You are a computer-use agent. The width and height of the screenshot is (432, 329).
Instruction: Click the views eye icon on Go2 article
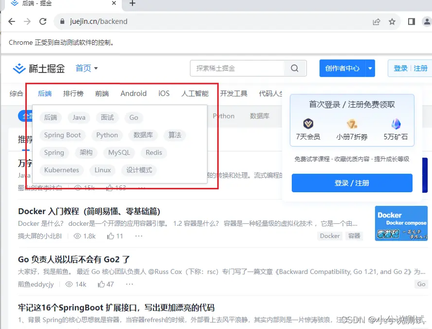[x=69, y=284]
